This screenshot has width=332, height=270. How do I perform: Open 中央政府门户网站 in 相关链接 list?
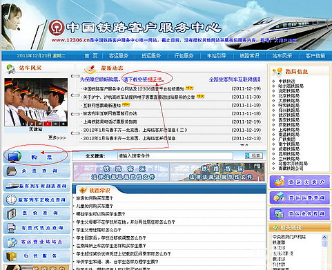[x=289, y=237]
